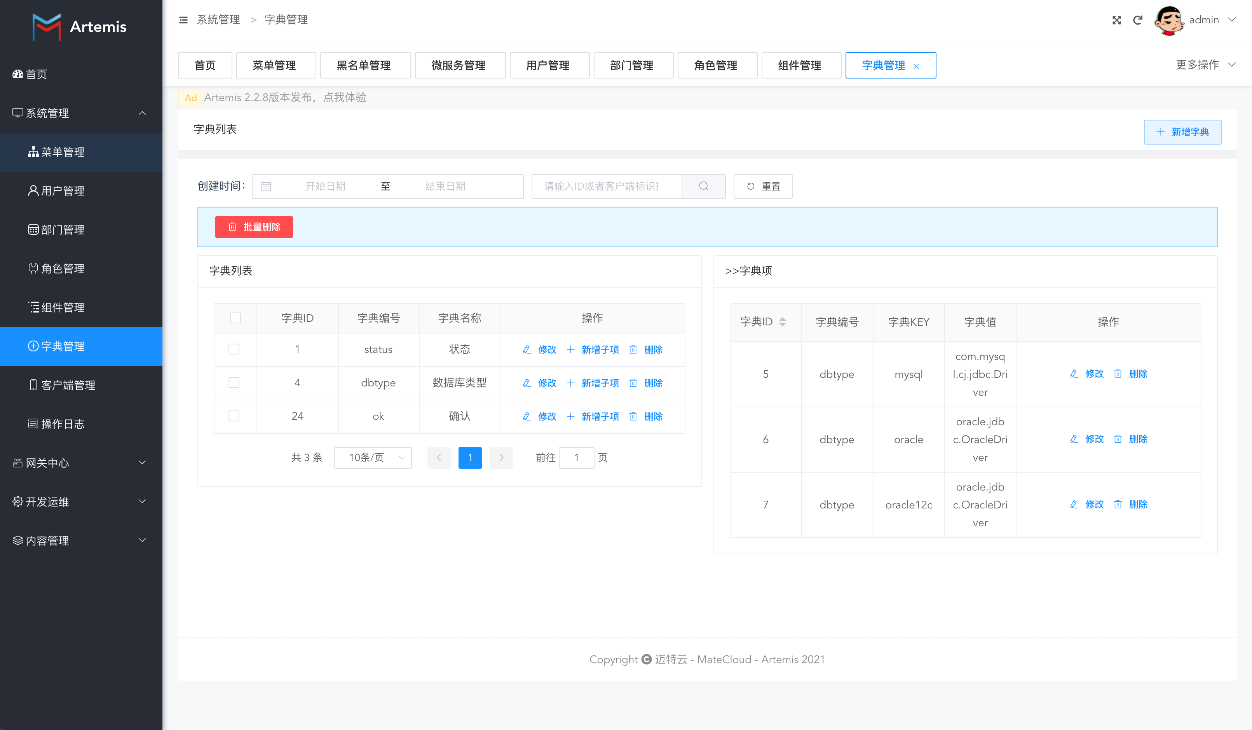Click the Artemis 2.2.8 release announcement link
The height and width of the screenshot is (730, 1252).
pyautogui.click(x=285, y=98)
